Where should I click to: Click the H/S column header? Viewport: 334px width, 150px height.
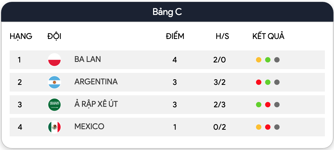pos(222,36)
